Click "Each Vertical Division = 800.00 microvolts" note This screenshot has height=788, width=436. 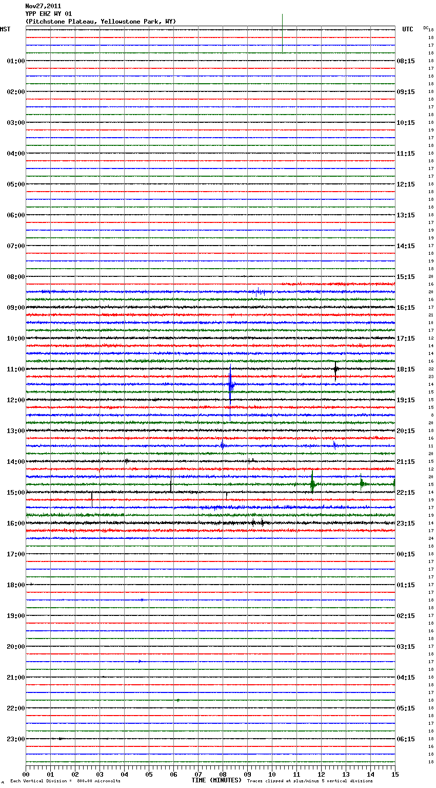[x=66, y=781]
